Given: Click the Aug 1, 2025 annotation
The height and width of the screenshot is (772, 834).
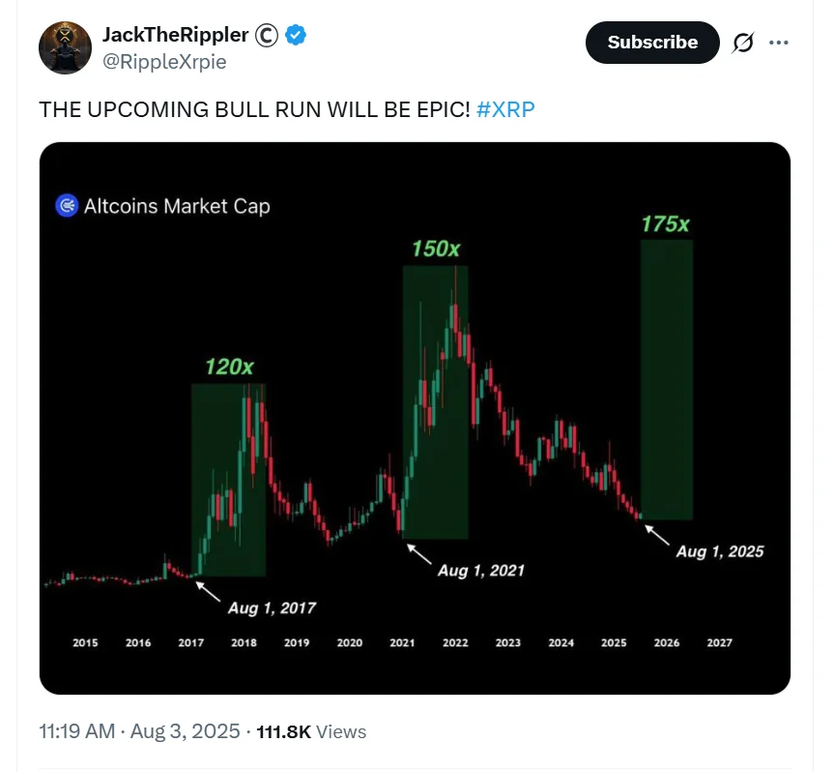Looking at the screenshot, I should point(719,551).
